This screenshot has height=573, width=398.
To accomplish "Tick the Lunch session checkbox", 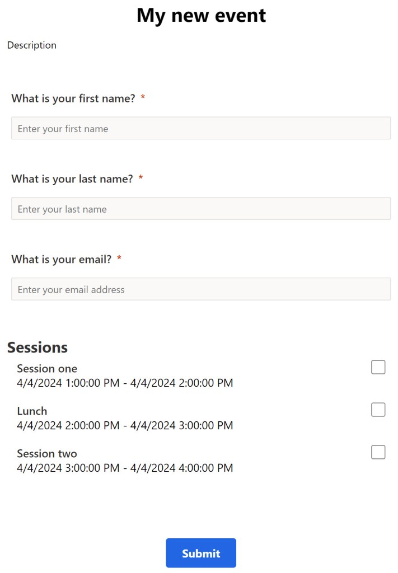I will [x=378, y=410].
